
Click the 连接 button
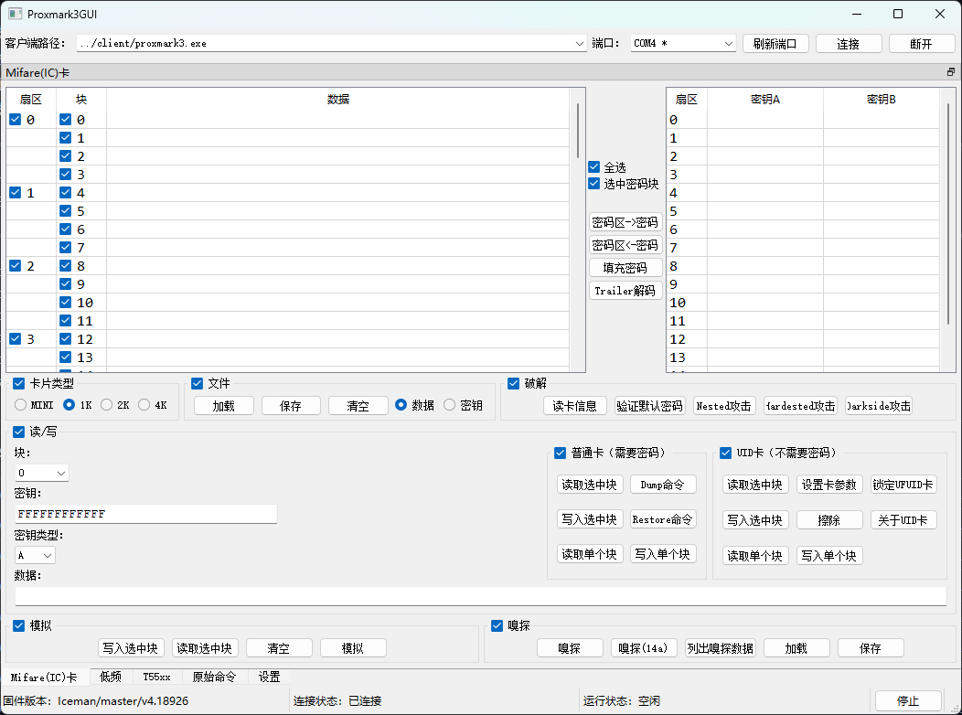pyautogui.click(x=849, y=44)
